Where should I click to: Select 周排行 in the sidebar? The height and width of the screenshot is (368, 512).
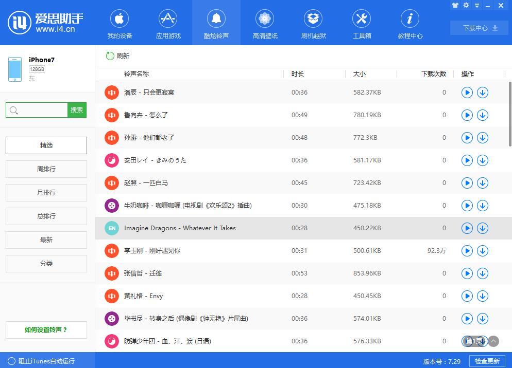pos(46,169)
